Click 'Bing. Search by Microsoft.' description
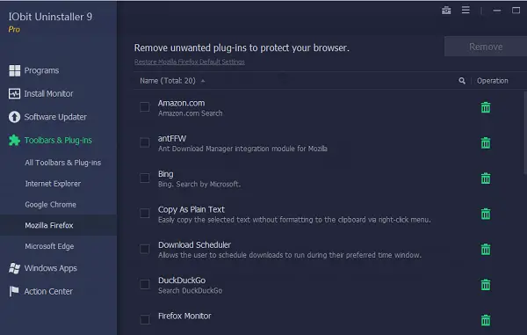This screenshot has height=335, width=527. tap(199, 184)
